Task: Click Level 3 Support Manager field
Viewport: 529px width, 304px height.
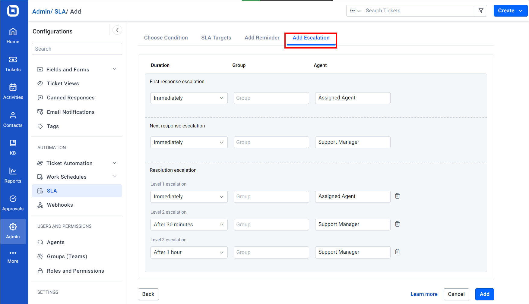Action: [x=353, y=252]
